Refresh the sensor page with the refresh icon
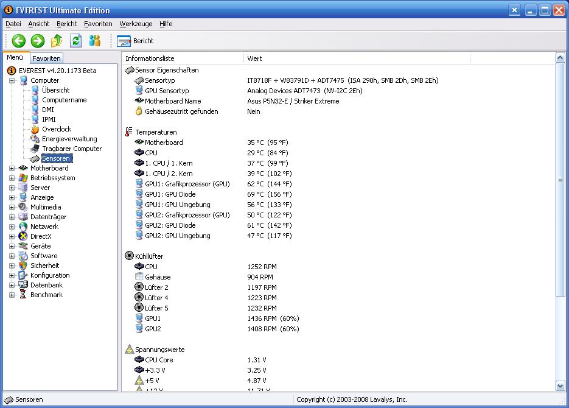This screenshot has width=569, height=408. [75, 41]
